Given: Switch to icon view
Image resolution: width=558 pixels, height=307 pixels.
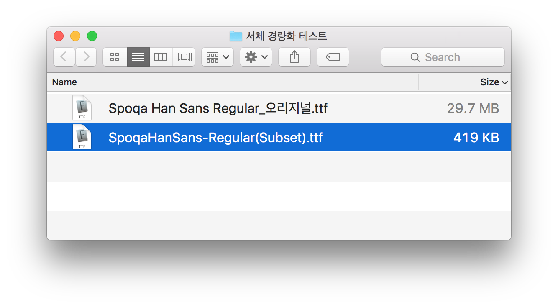Looking at the screenshot, I should 115,57.
